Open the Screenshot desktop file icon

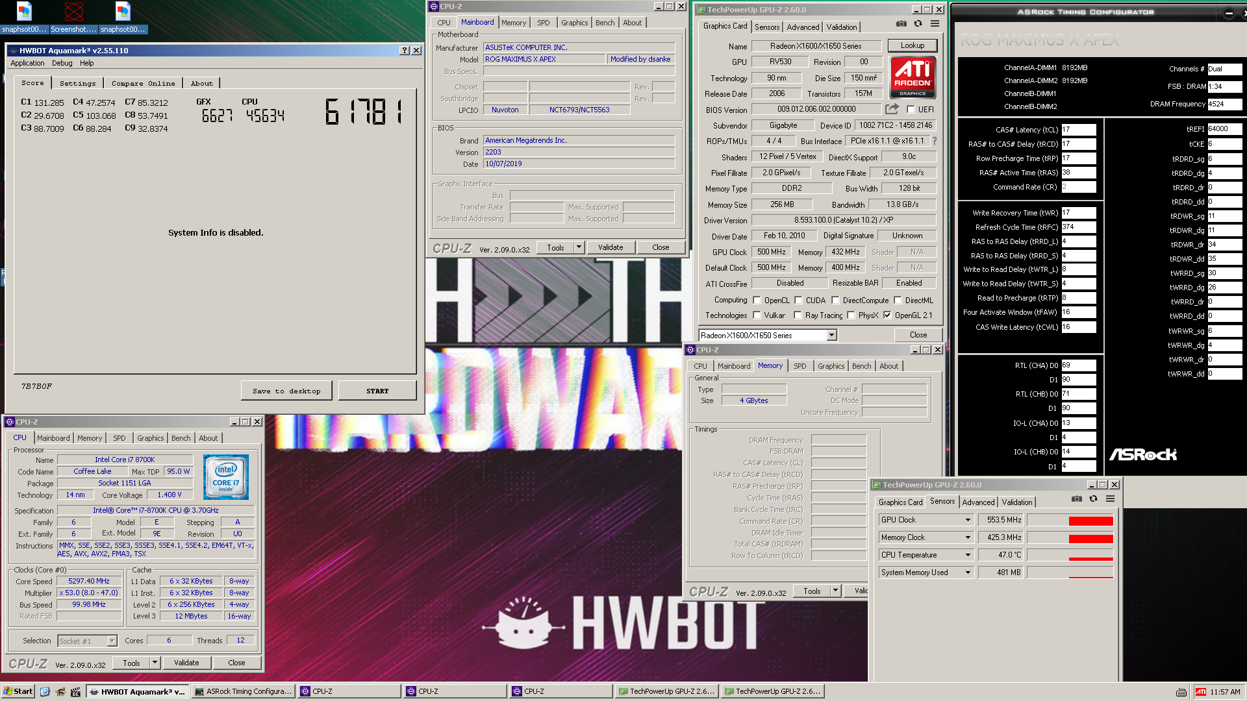[x=73, y=18]
